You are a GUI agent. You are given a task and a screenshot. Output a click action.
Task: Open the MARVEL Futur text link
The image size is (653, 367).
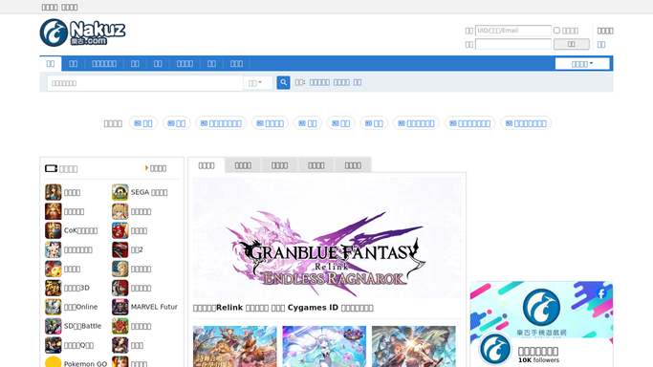(154, 307)
